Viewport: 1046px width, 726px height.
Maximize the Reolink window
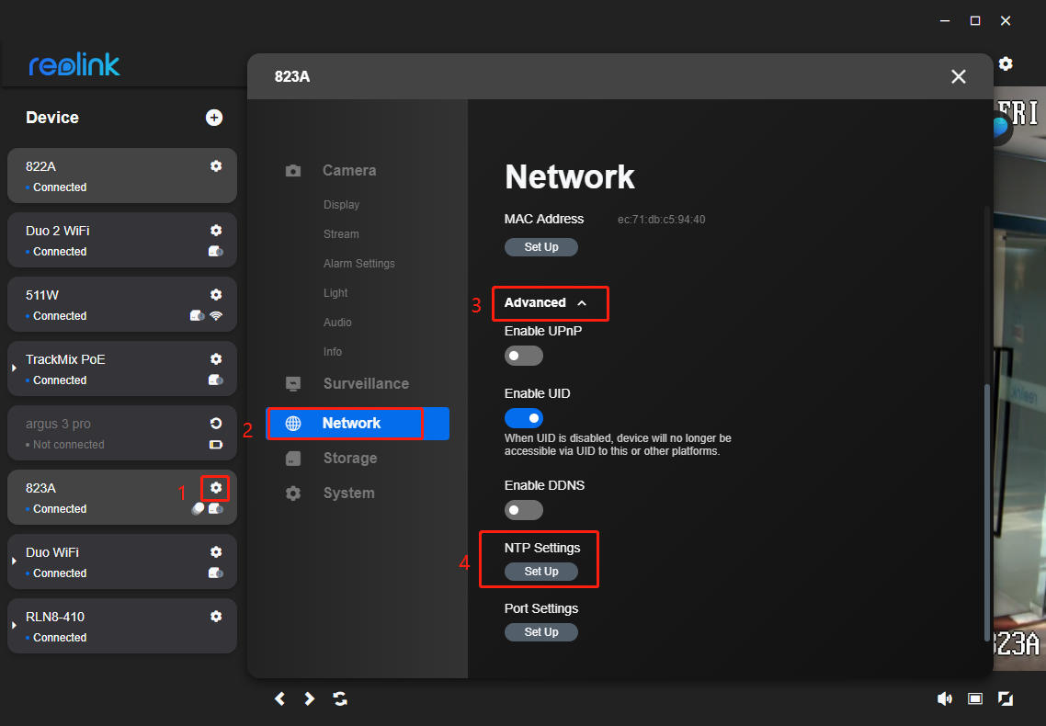coord(975,20)
